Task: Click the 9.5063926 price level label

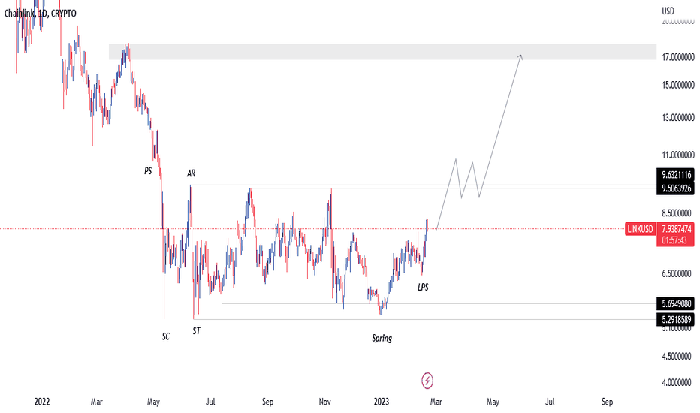Action: pyautogui.click(x=676, y=188)
